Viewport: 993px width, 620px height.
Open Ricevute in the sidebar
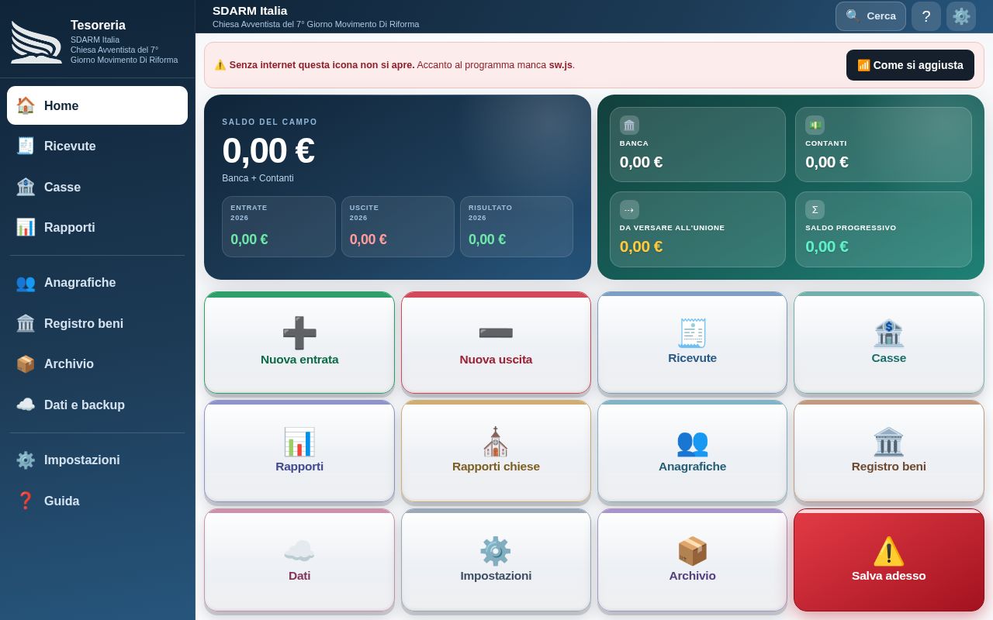[x=97, y=146]
